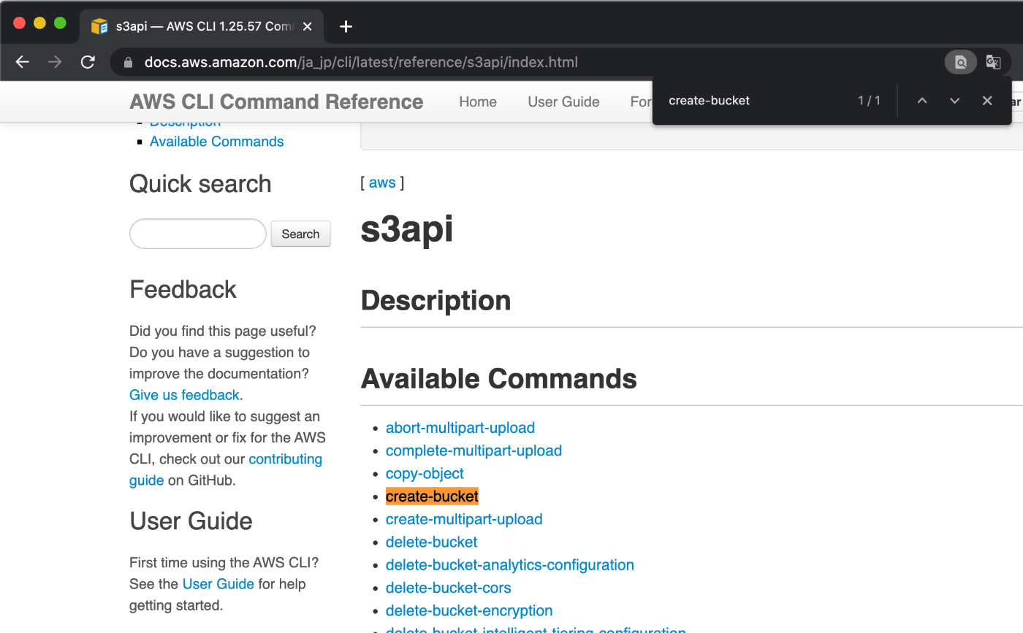
Task: Jump to the next find match
Action: 954,100
